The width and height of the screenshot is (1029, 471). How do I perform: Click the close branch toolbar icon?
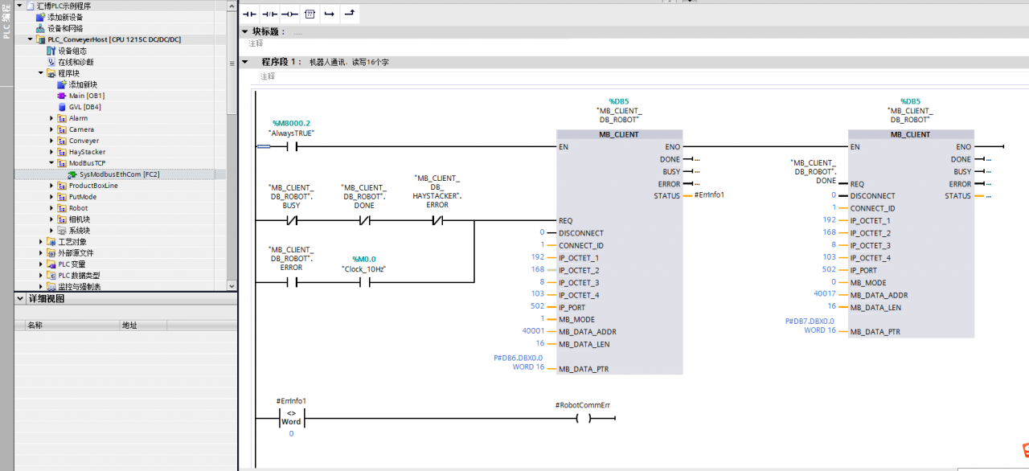349,14
